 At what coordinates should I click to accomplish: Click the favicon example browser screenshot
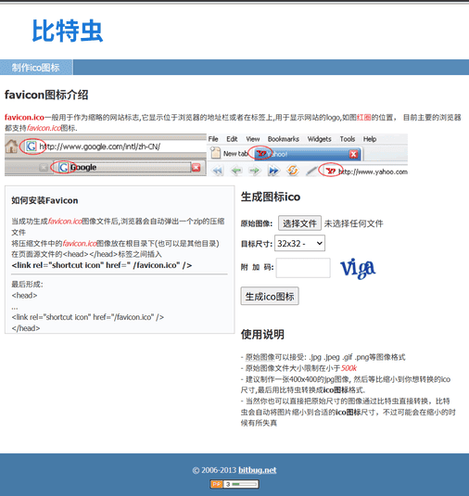click(206, 155)
